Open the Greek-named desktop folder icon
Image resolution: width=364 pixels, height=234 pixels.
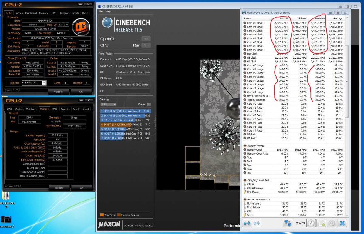6,196
